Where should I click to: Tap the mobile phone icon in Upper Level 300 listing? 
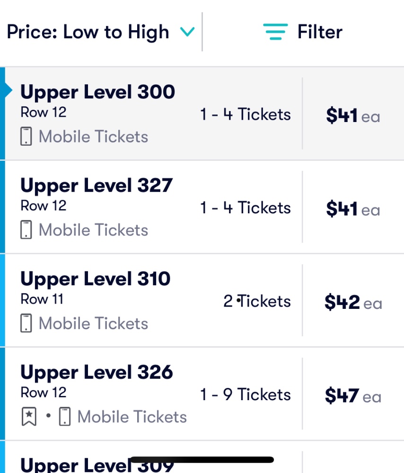tap(26, 136)
